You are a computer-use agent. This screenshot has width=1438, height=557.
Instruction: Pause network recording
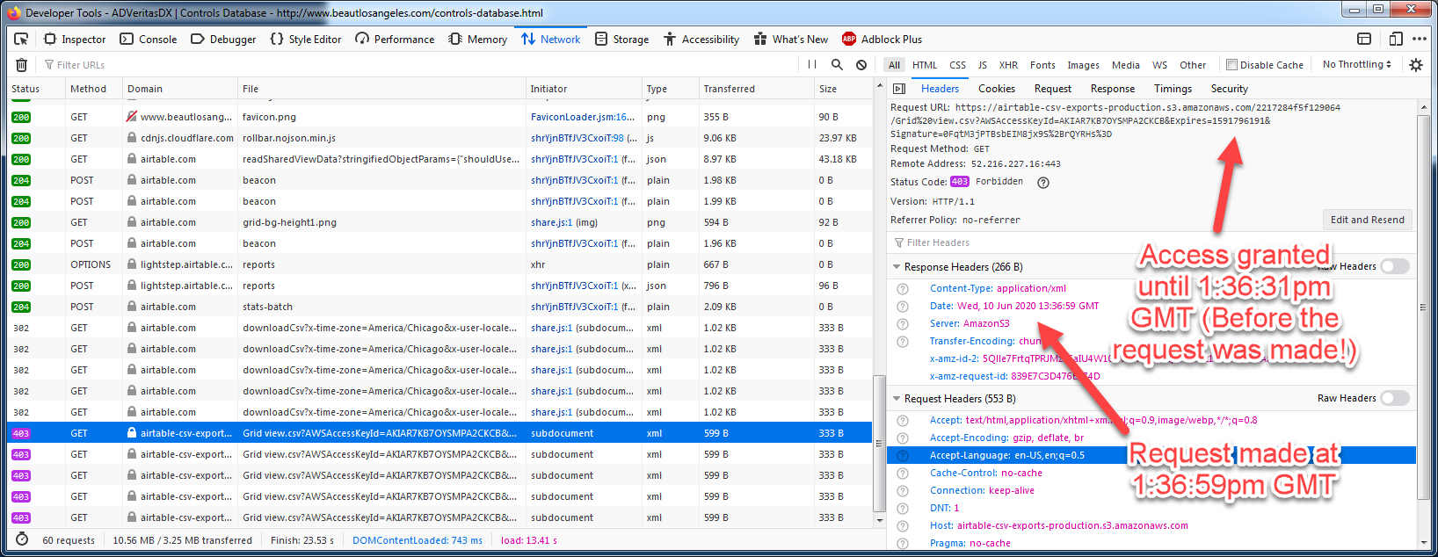tap(812, 65)
